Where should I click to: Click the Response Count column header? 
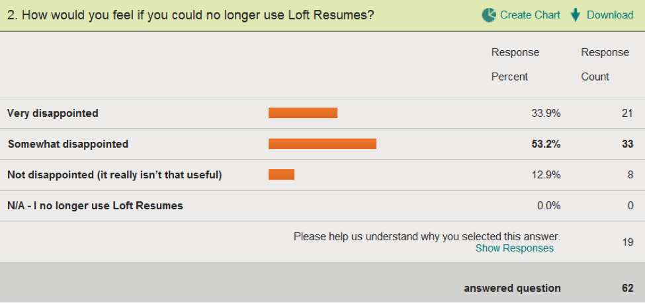coord(605,65)
